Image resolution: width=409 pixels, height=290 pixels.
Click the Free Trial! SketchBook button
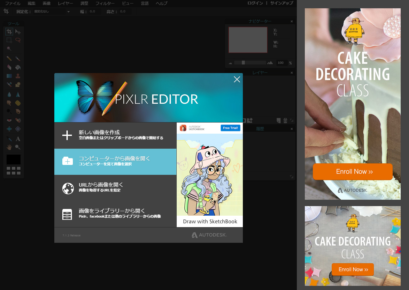click(230, 128)
